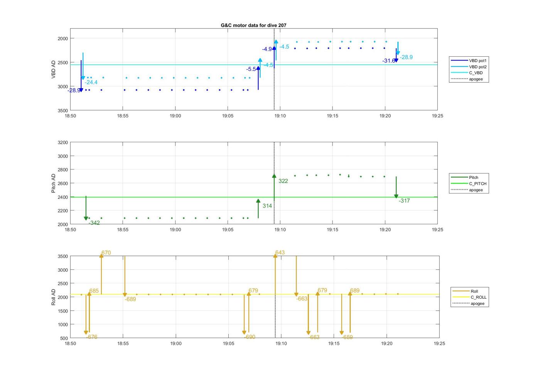The image size is (540, 380).
Task: Click the green down arrow labeled -317
Action: [x=396, y=188]
